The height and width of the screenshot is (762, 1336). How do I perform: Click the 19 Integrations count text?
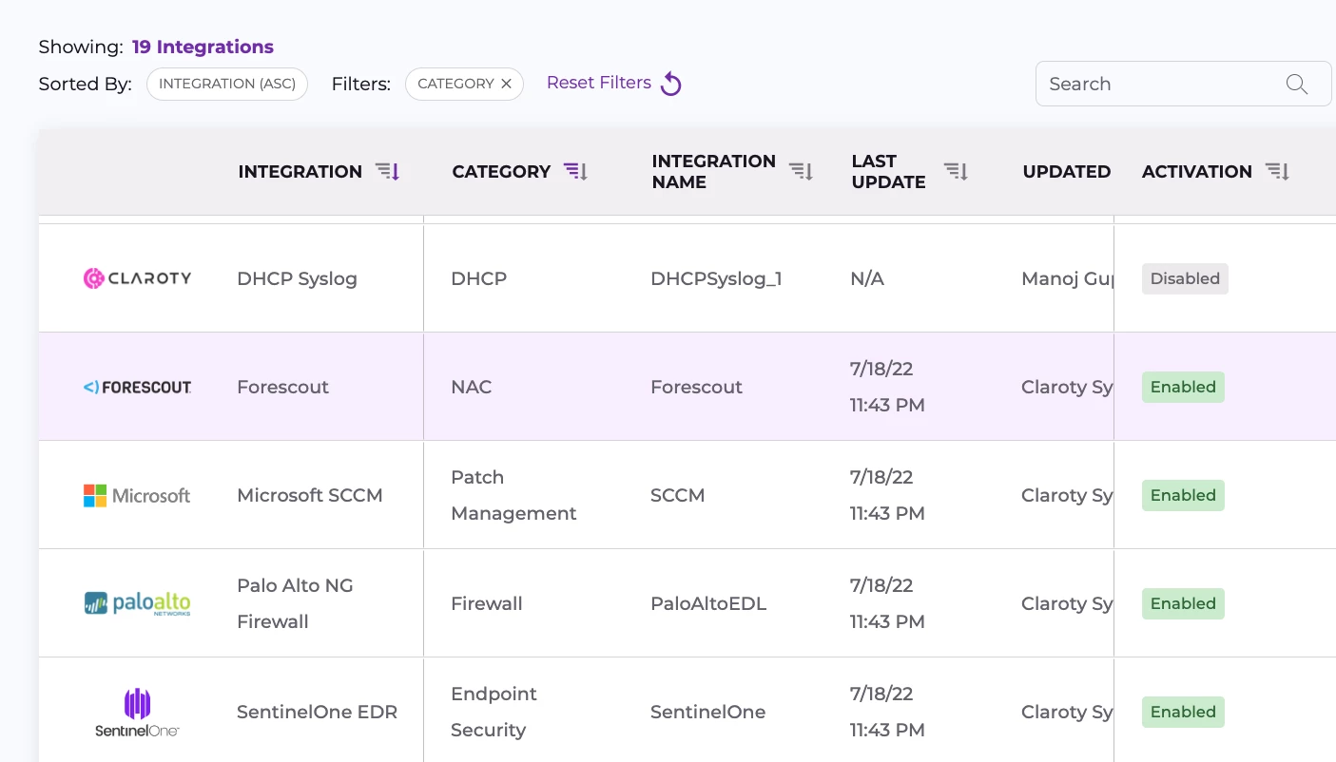click(x=203, y=47)
